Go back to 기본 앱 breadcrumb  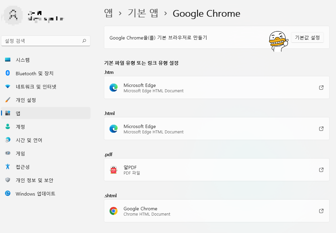(143, 13)
